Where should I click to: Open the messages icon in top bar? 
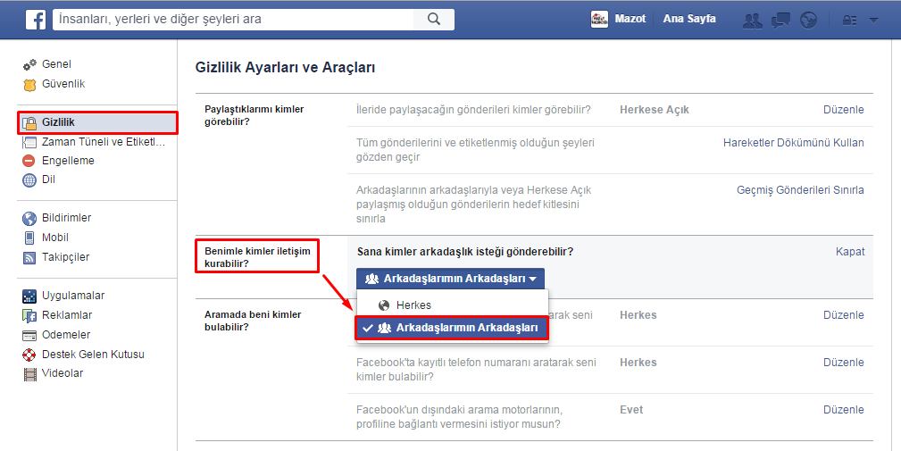coord(780,20)
